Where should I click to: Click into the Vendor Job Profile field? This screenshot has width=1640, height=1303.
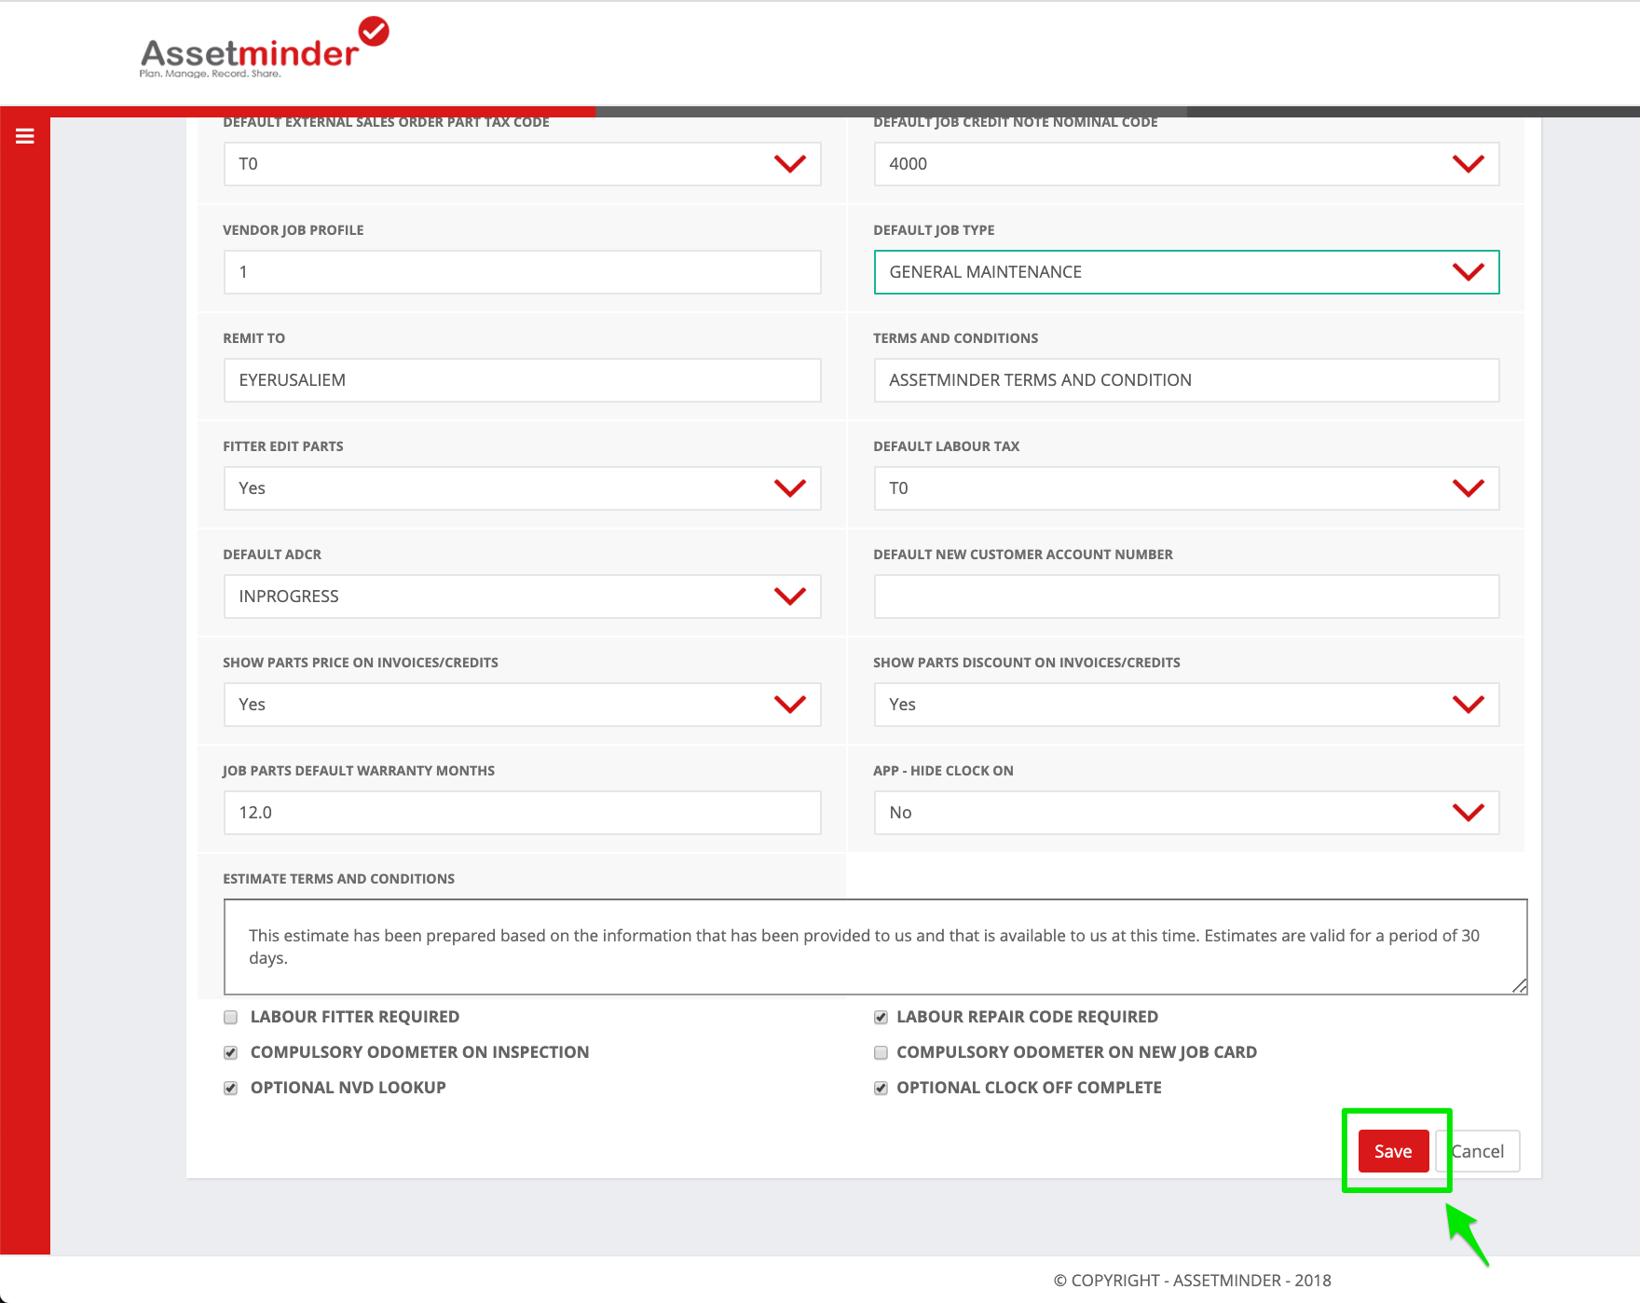coord(522,272)
